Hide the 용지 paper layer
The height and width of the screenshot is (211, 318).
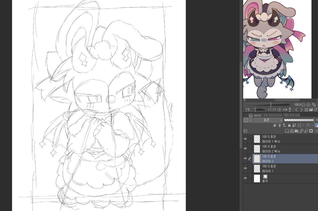245,178
